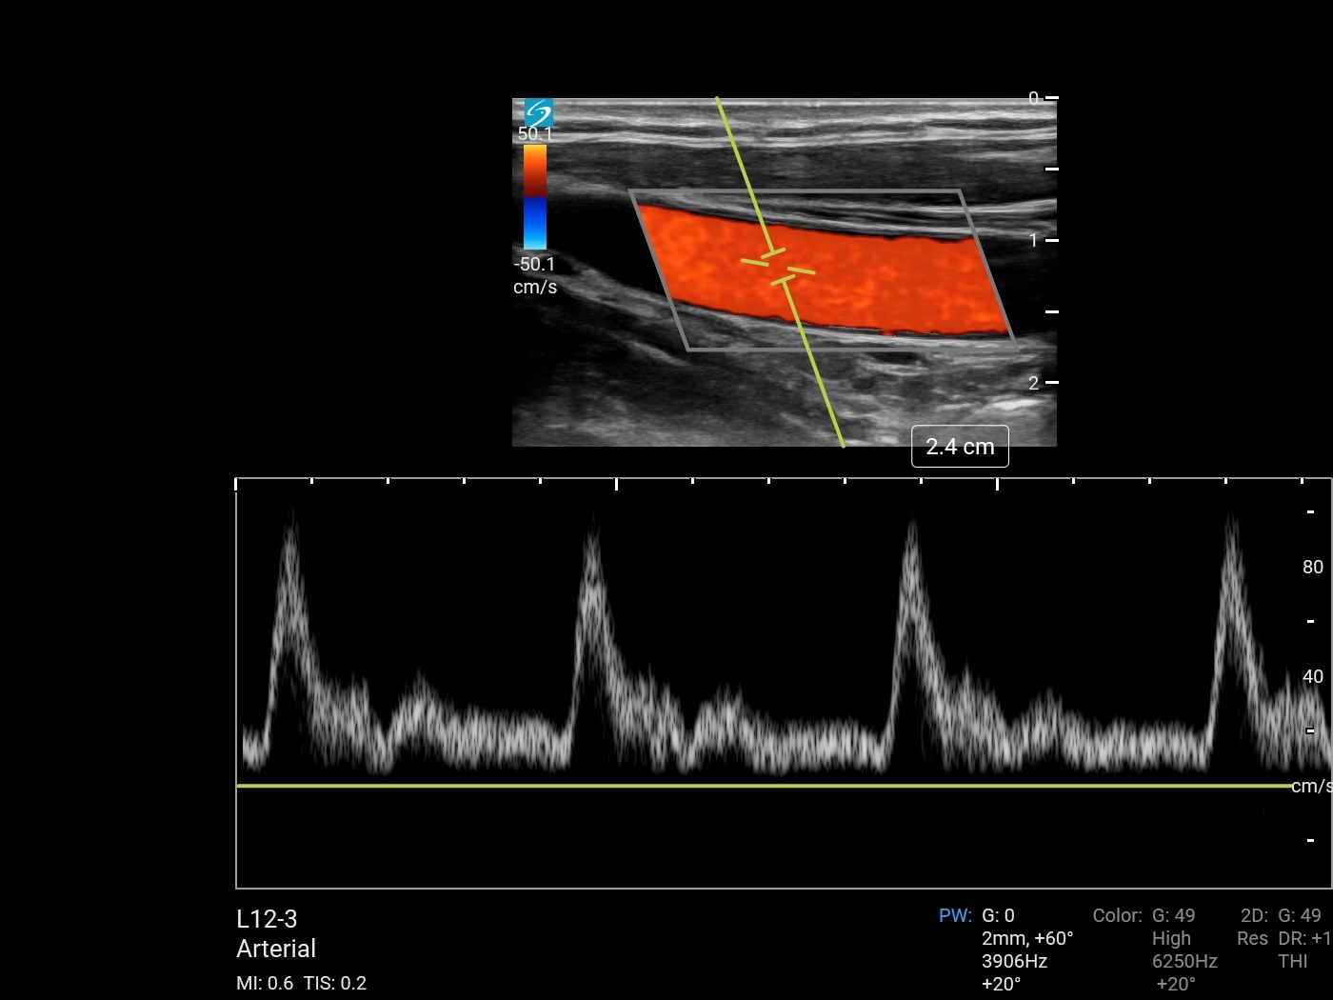Select the L12-3 transducer label
The height and width of the screenshot is (1000, 1333).
pyautogui.click(x=267, y=919)
